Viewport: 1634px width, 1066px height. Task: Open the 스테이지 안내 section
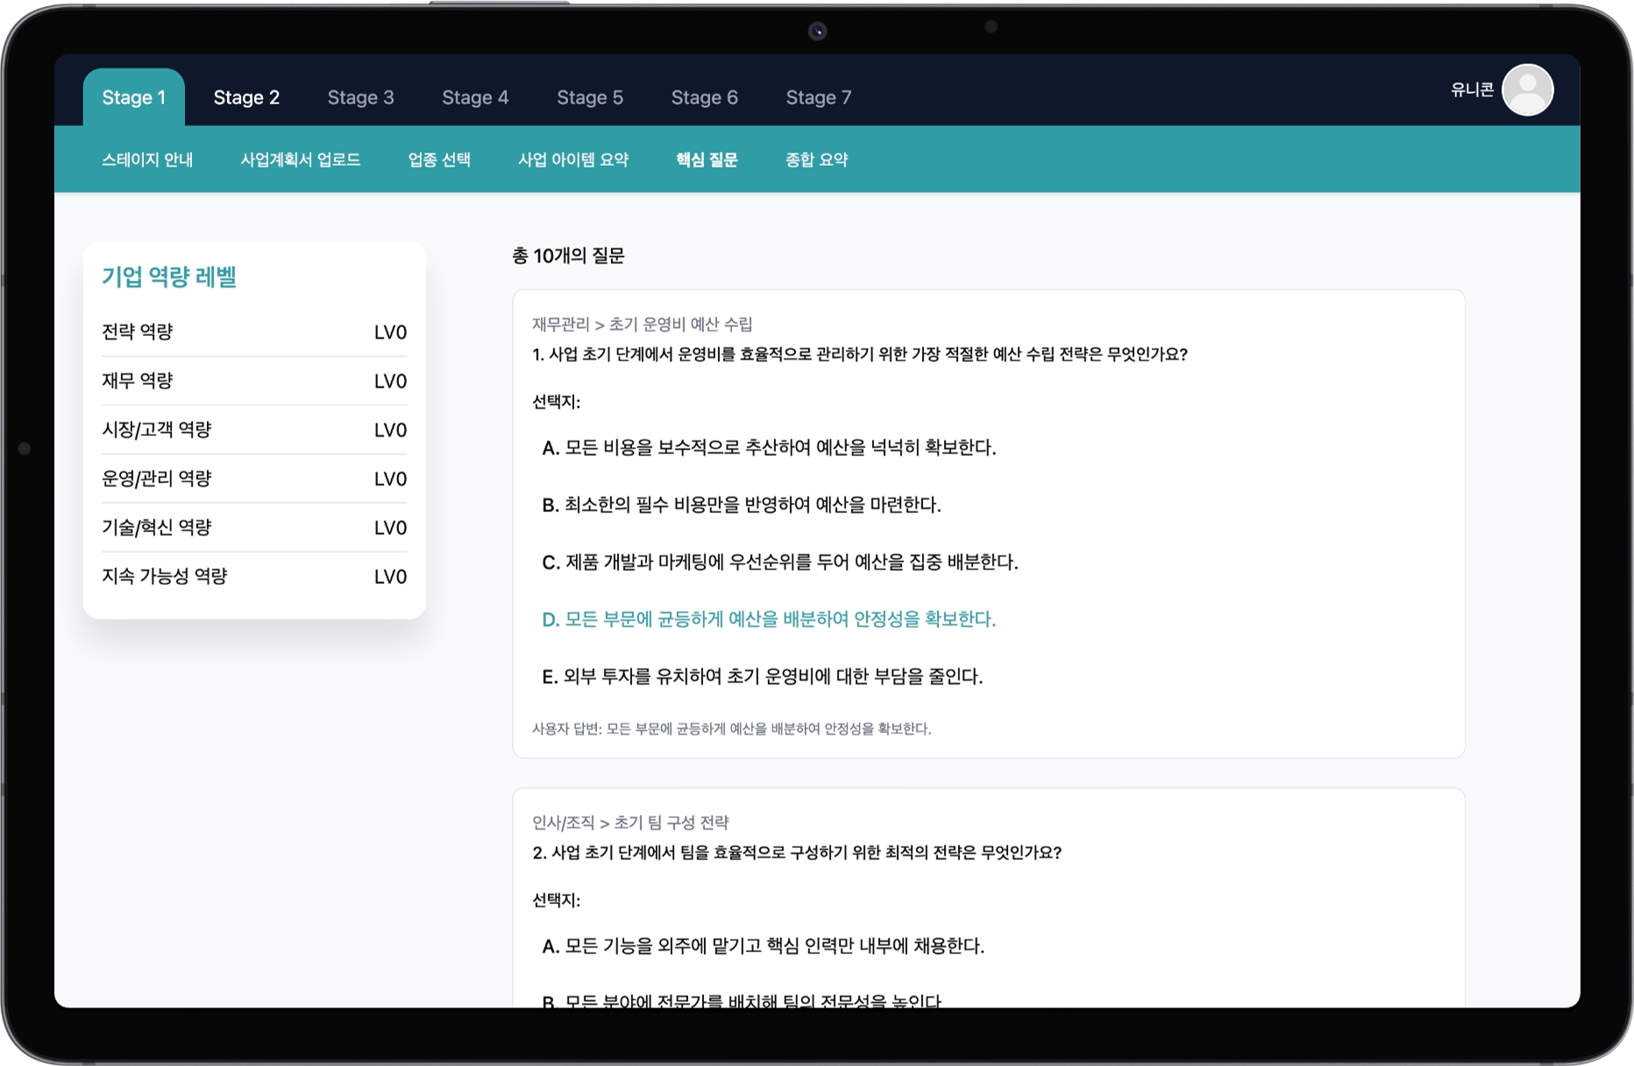(x=146, y=160)
